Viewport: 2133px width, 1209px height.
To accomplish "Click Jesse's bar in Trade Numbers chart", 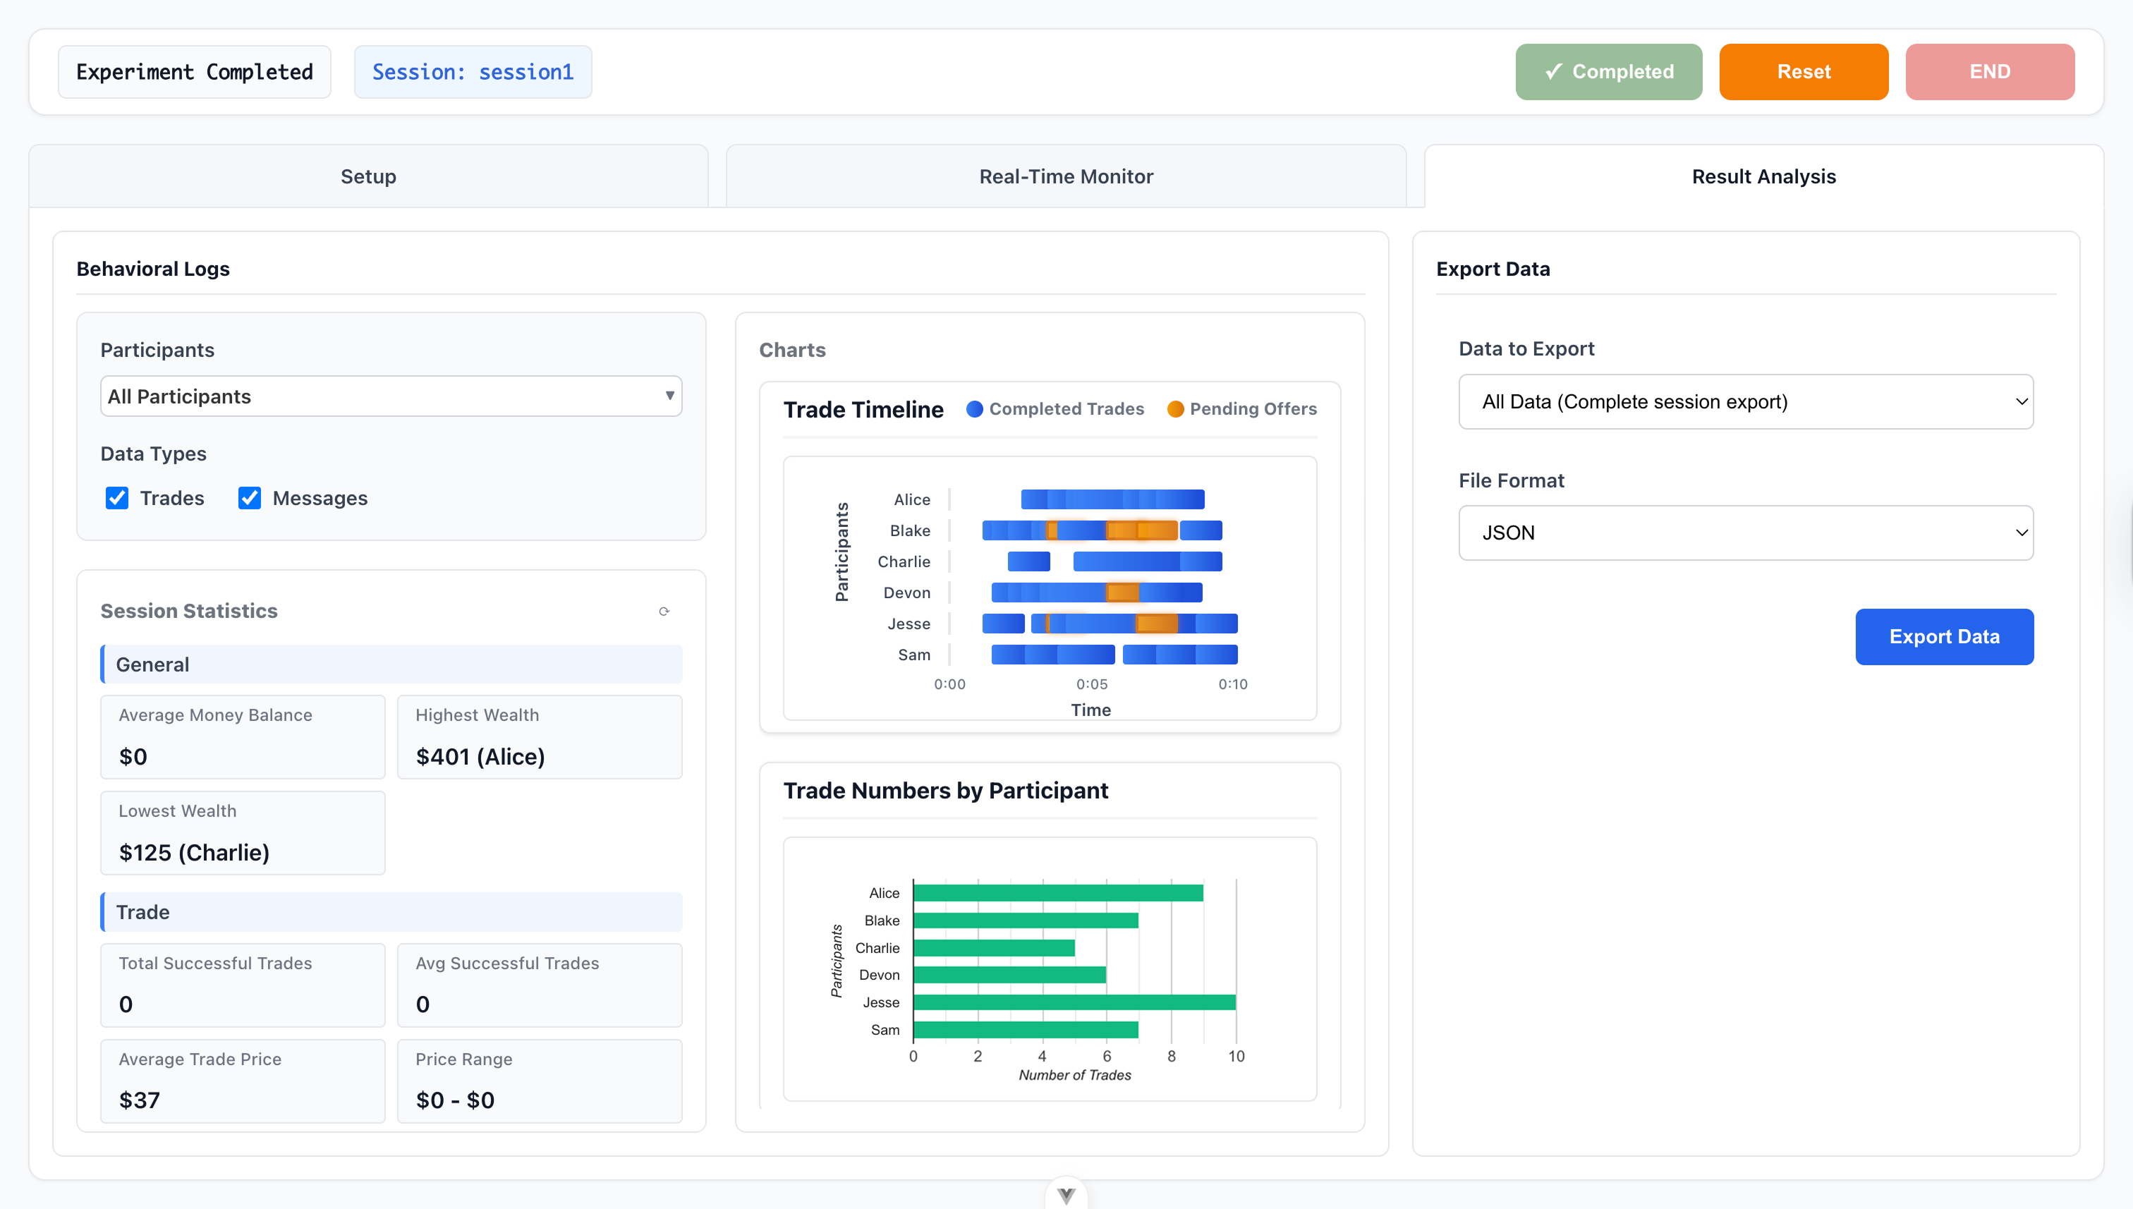I will pyautogui.click(x=1074, y=1002).
